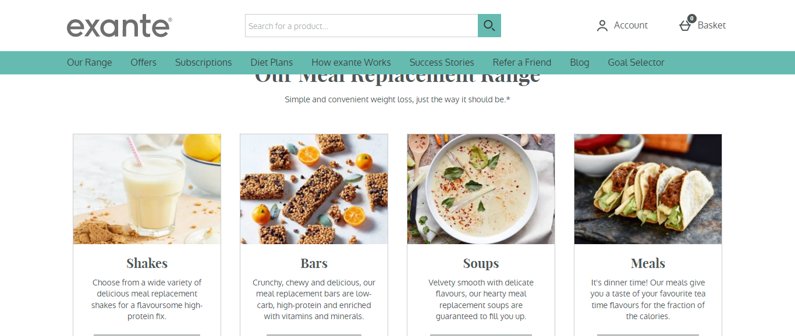
Task: Click the Account text link
Action: pyautogui.click(x=631, y=25)
